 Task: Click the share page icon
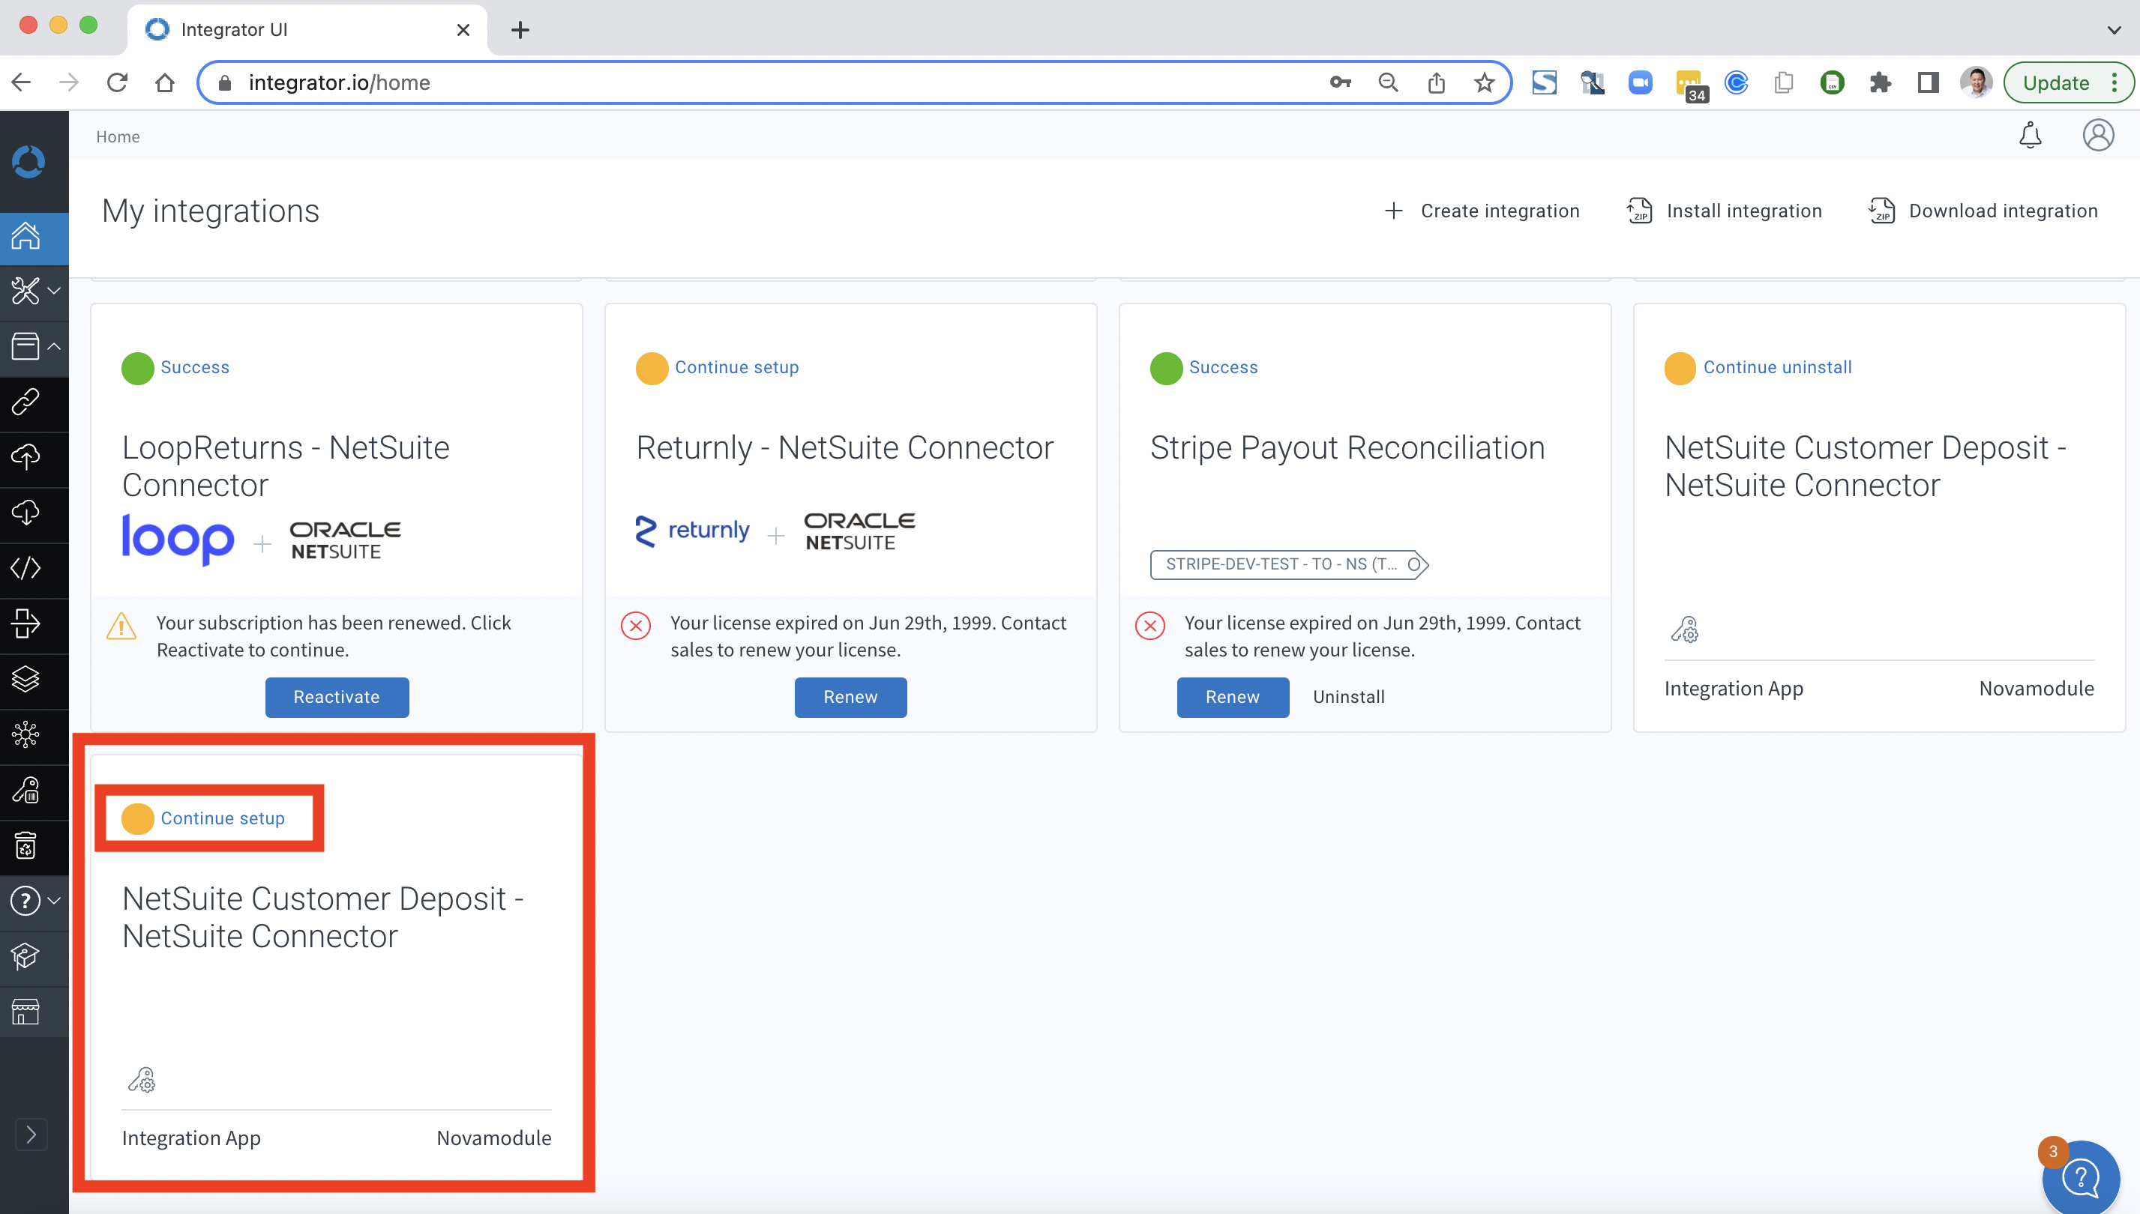(1436, 82)
